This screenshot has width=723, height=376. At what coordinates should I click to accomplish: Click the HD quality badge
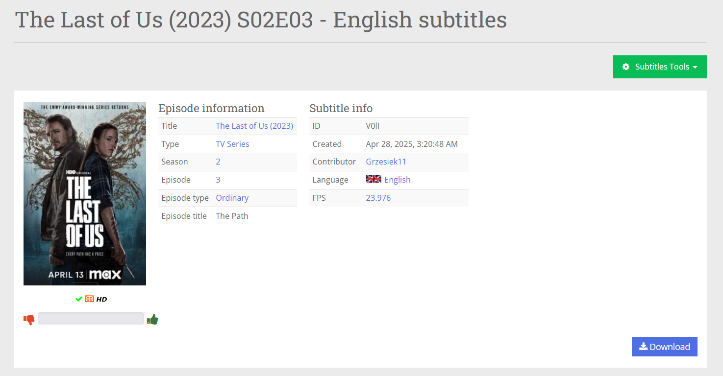pyautogui.click(x=101, y=299)
